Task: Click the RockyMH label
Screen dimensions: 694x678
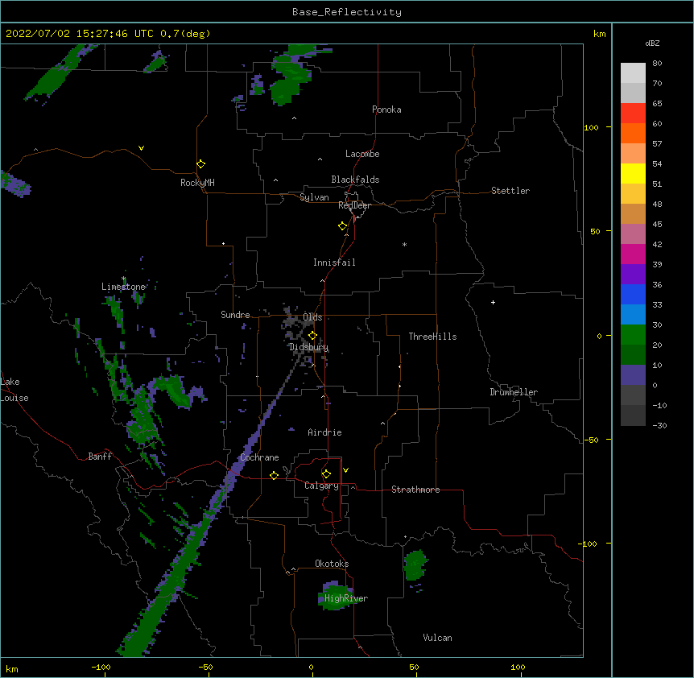Action: pos(197,183)
